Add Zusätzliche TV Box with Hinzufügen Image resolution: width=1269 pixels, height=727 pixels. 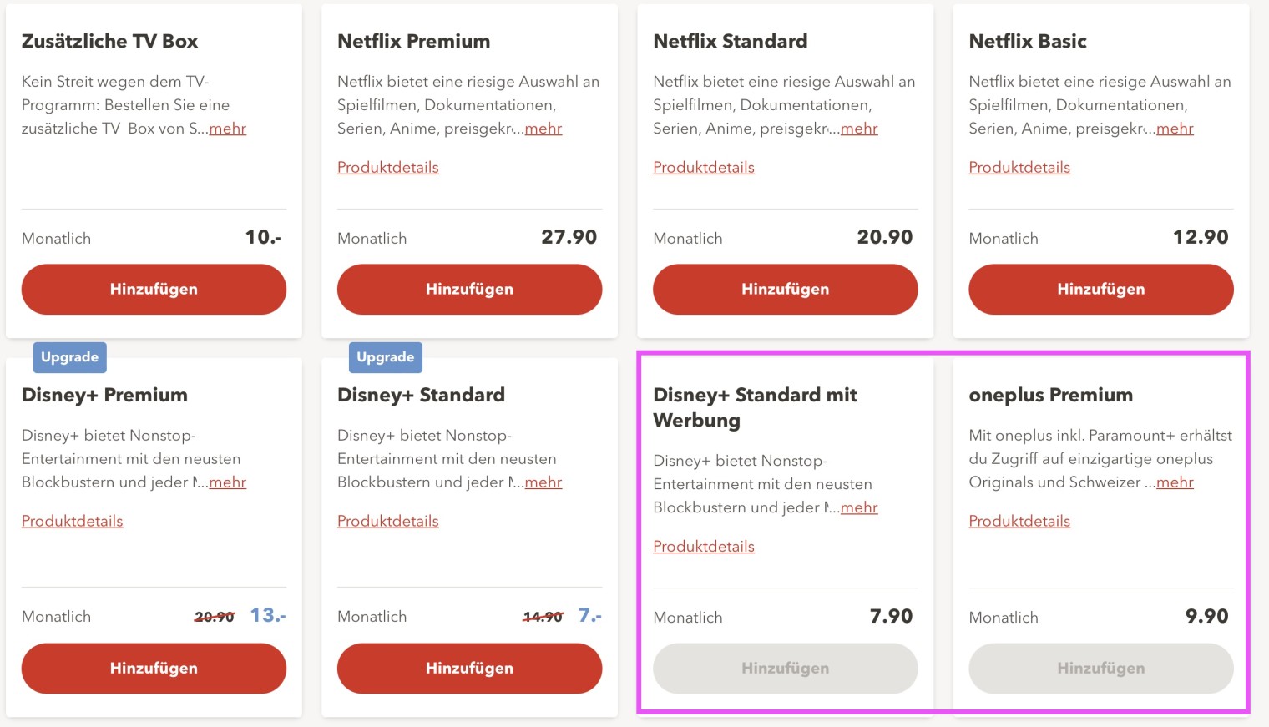coord(154,290)
